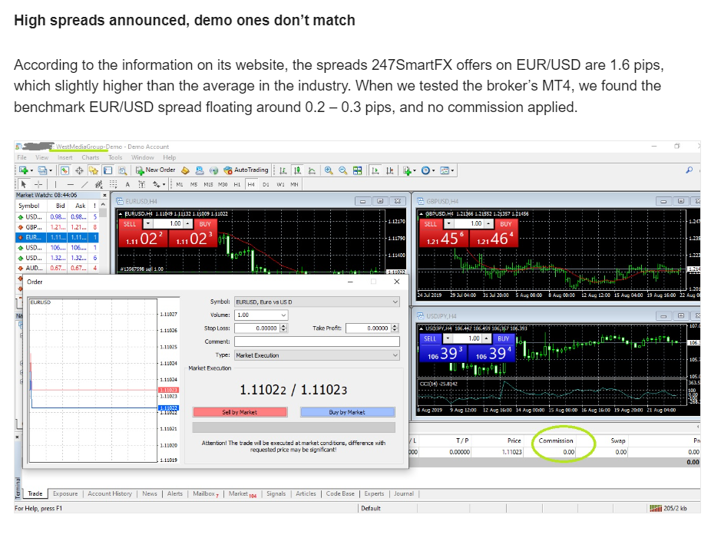Open the Strategy Tester icon
This screenshot has height=541, width=721.
[122, 170]
